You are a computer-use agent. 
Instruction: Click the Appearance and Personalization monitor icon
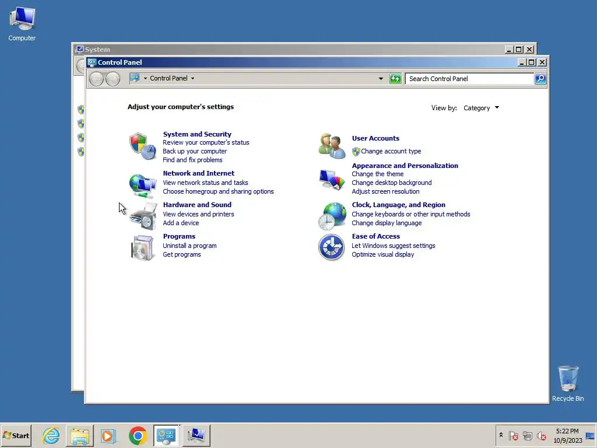click(x=332, y=180)
